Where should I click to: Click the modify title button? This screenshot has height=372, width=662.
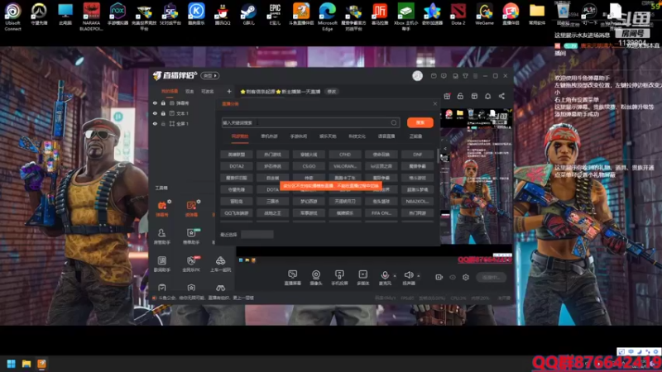click(332, 92)
